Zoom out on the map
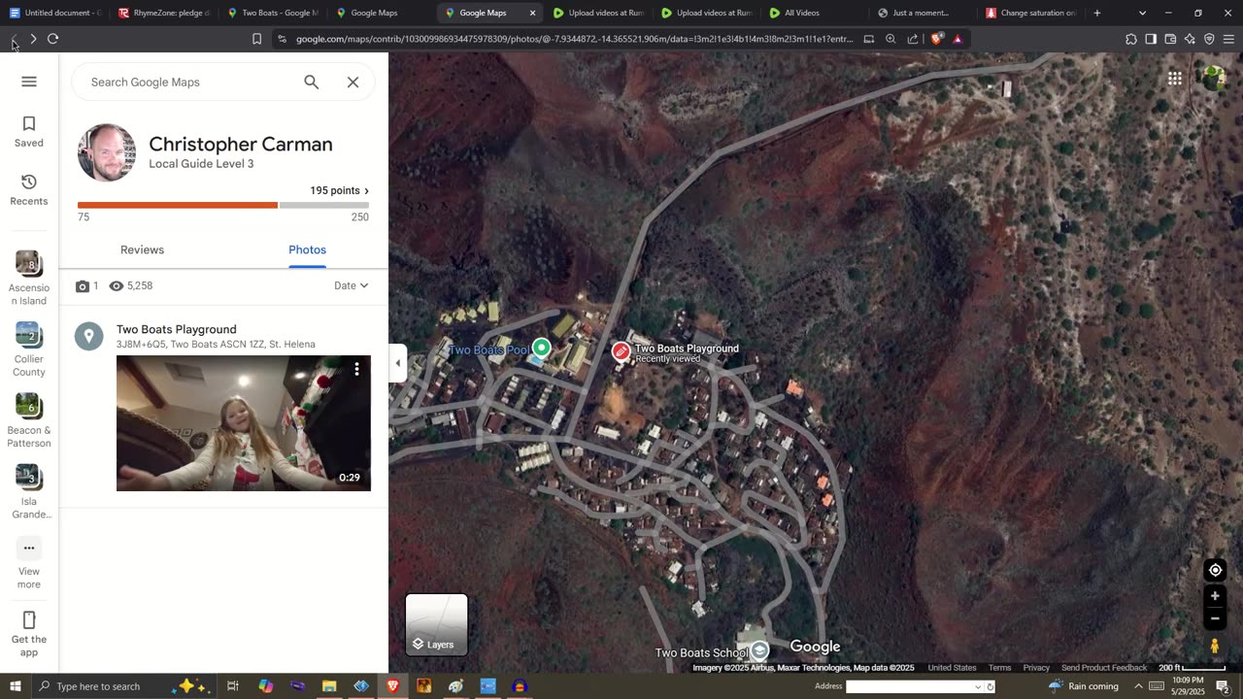Screen dimensions: 1243x699 click(1215, 618)
